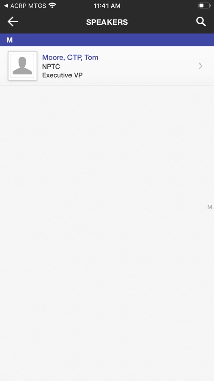The image size is (214, 381).
Task: Return to ACRP MTGS app
Action: [x=25, y=6]
